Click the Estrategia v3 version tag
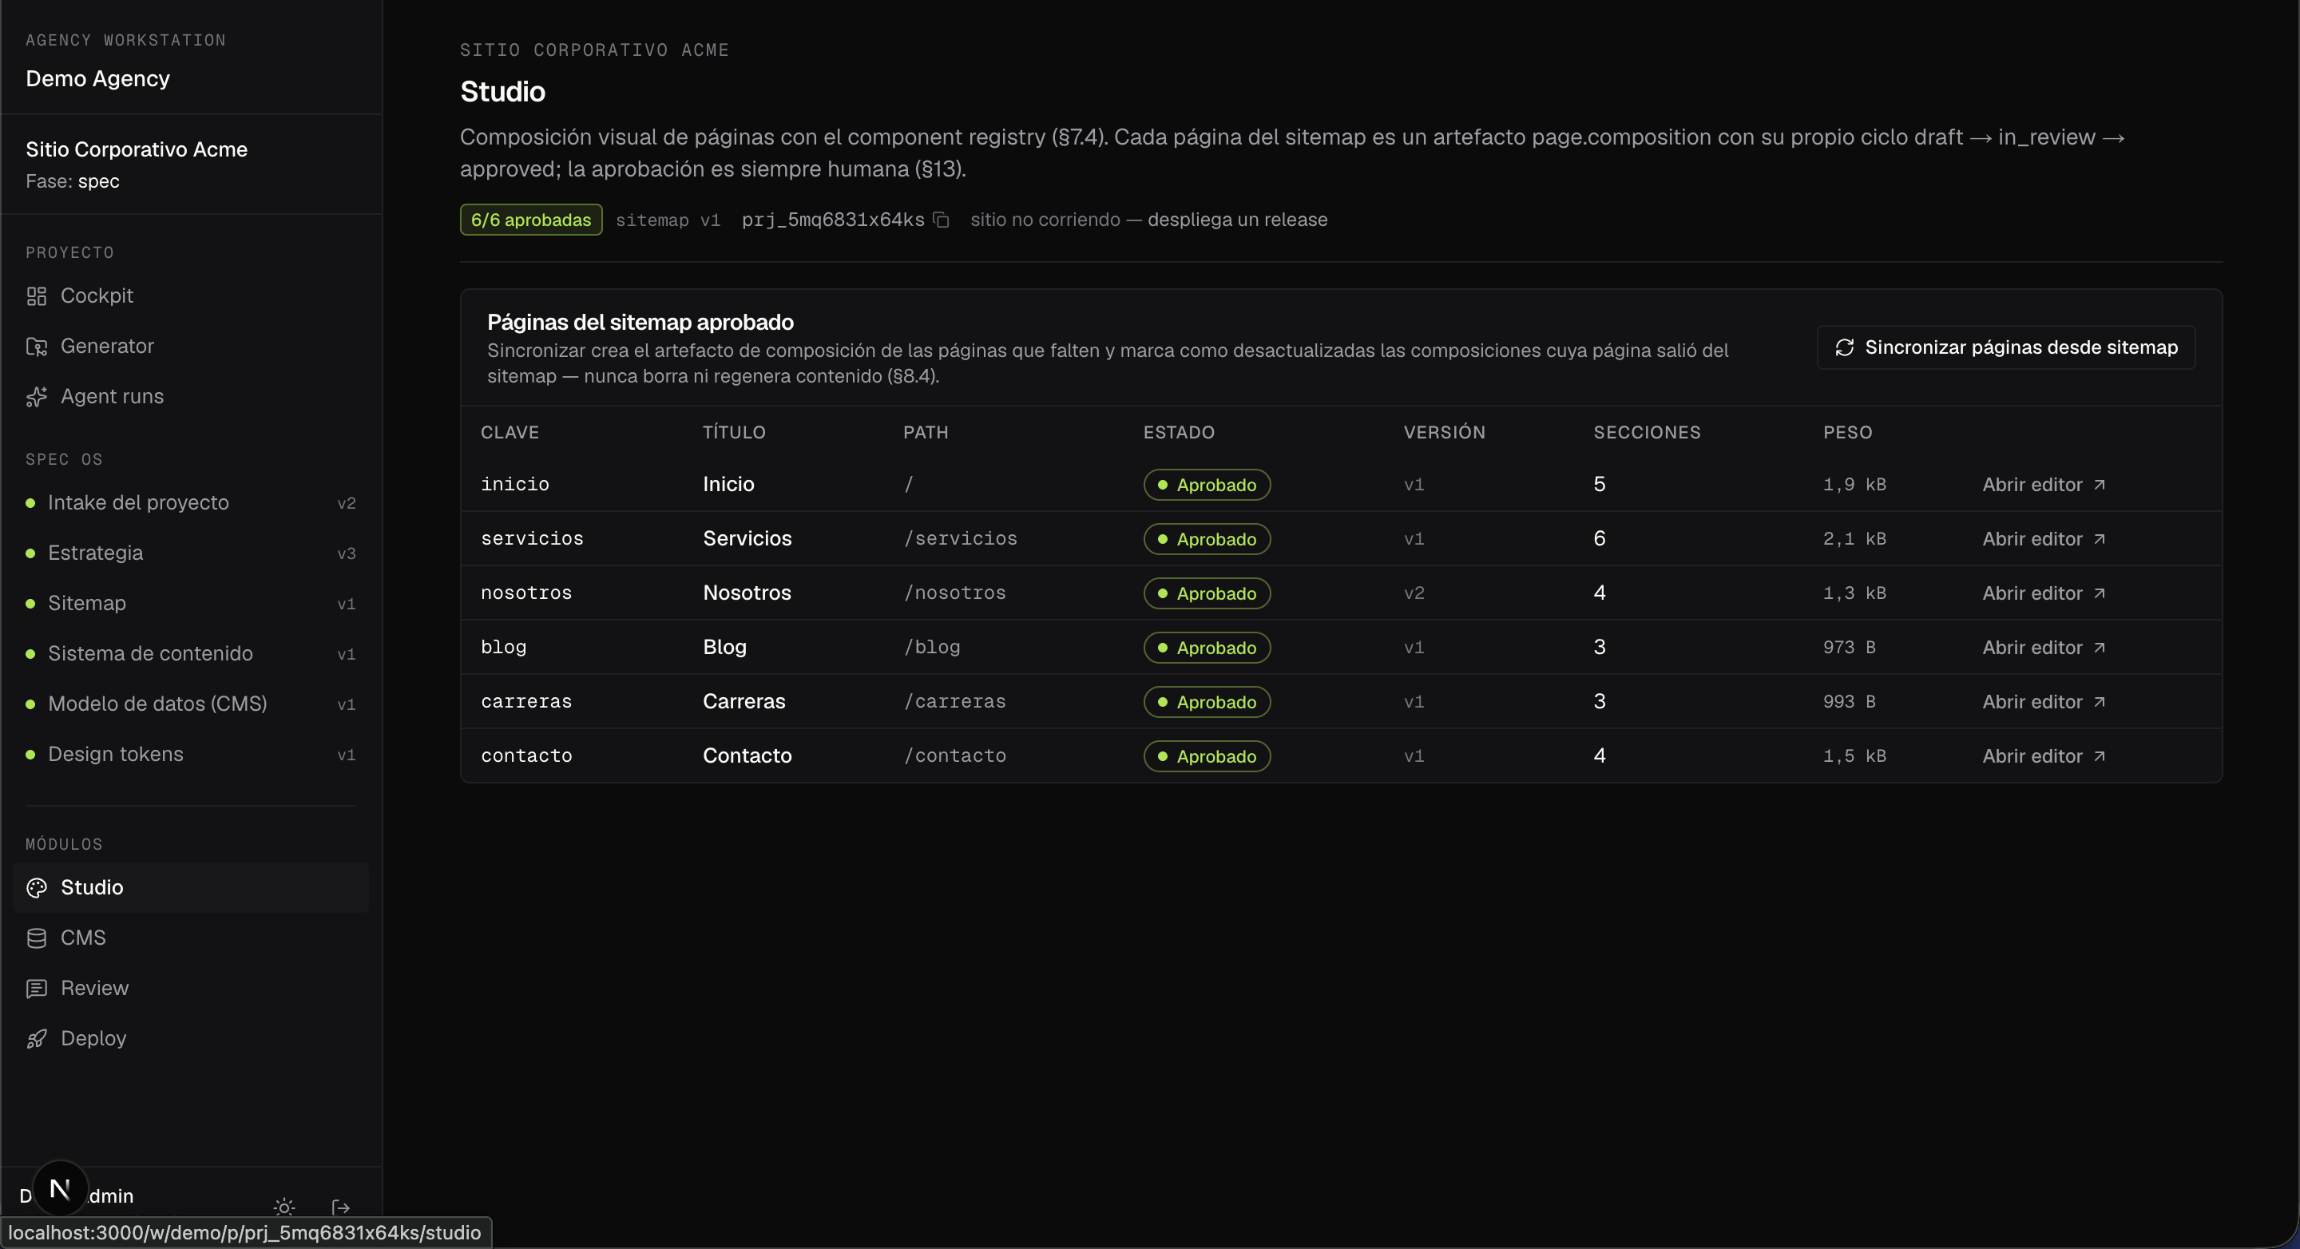The width and height of the screenshot is (2300, 1249). pos(347,553)
